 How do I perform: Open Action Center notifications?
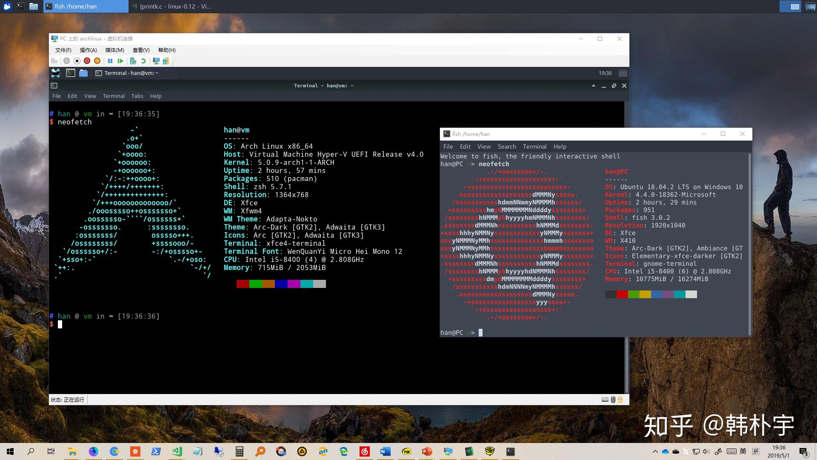(x=804, y=452)
